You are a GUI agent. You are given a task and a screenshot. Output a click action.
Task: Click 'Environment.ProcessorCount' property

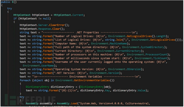click(147, 54)
